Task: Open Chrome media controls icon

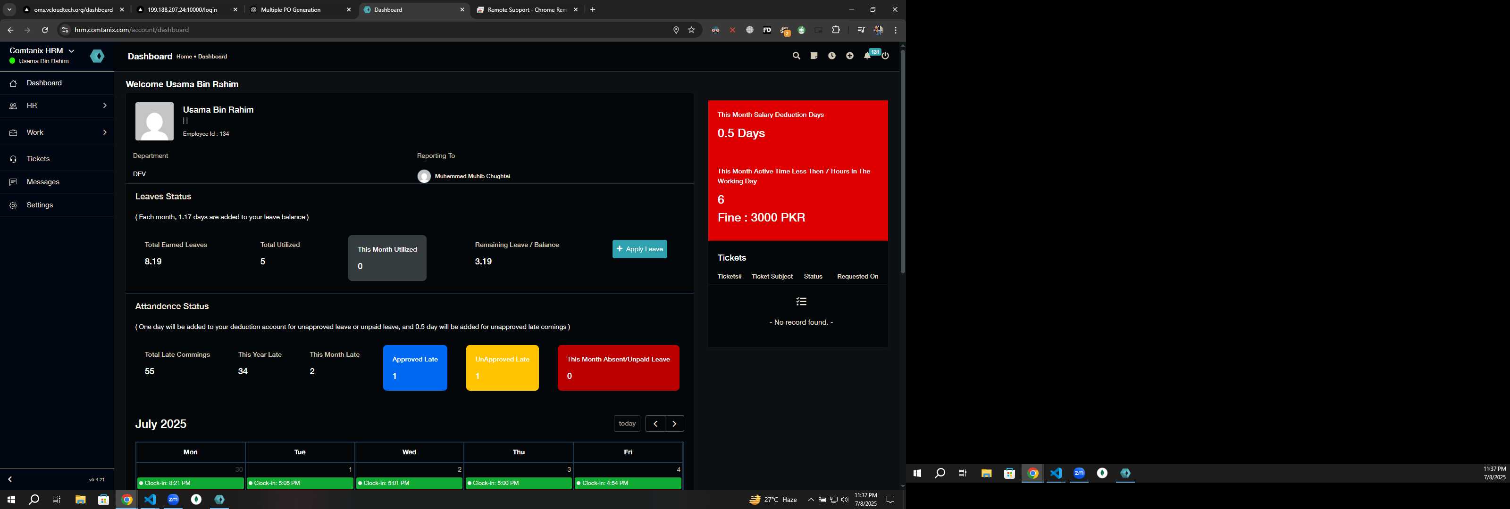Action: (861, 30)
